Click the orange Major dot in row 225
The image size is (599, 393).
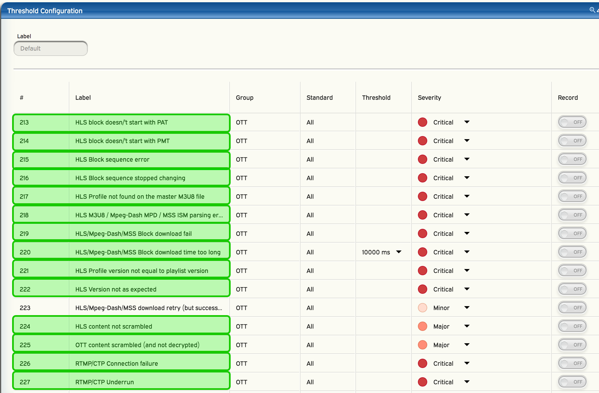pos(422,345)
